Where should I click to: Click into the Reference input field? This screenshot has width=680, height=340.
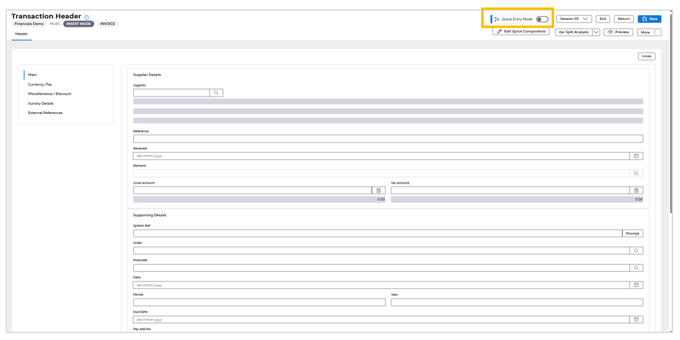pyautogui.click(x=388, y=139)
